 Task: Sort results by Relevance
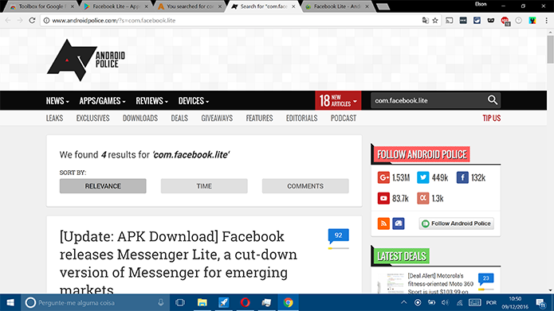coord(103,186)
